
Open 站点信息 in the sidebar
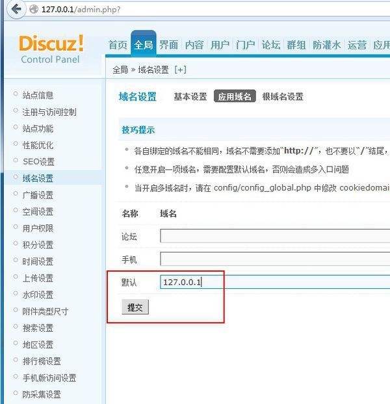pos(38,95)
